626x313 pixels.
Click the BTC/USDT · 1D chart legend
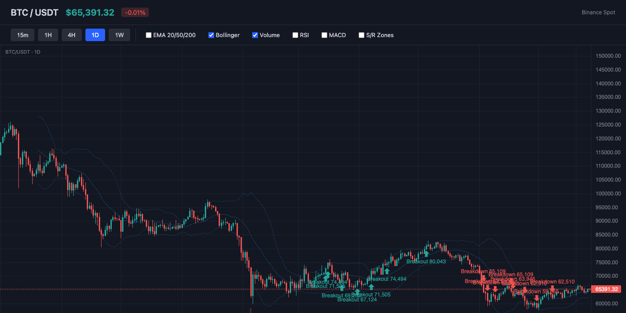coord(23,52)
